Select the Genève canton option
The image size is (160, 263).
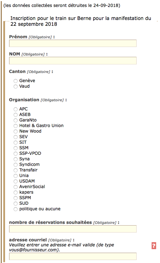coord(15,81)
